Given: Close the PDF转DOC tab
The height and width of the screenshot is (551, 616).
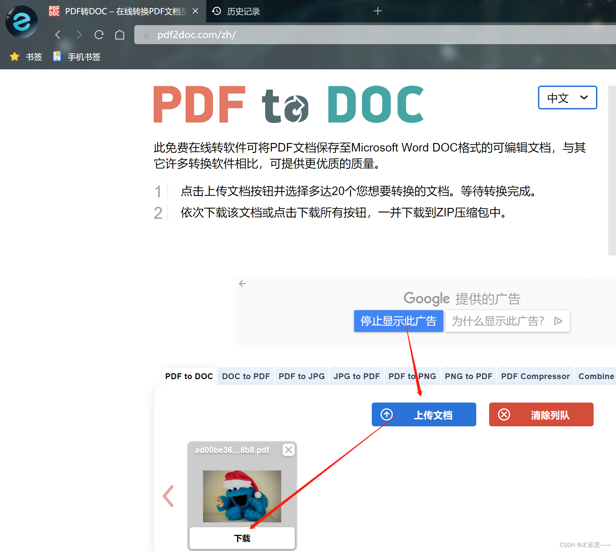Looking at the screenshot, I should click(195, 11).
